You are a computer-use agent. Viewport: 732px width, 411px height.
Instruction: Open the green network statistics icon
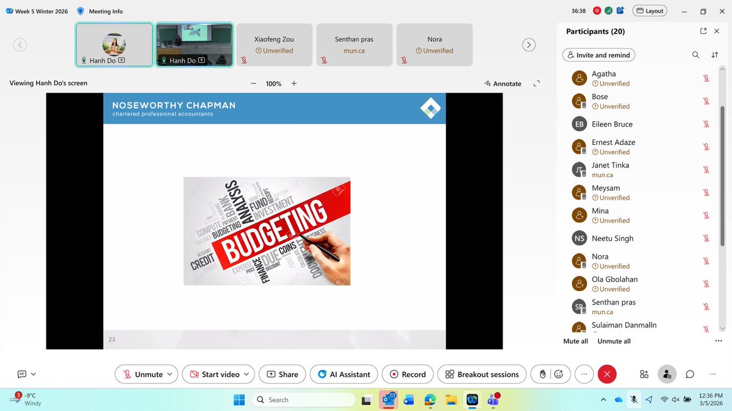(x=609, y=10)
